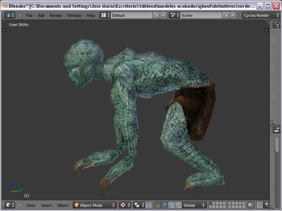Image resolution: width=282 pixels, height=211 pixels.
Task: Browse scenes with the scene icon
Action: pos(174,15)
